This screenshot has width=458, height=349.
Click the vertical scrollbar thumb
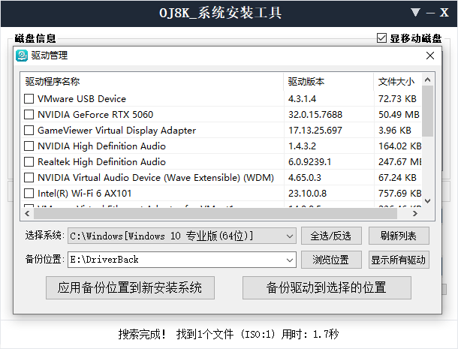(428, 111)
